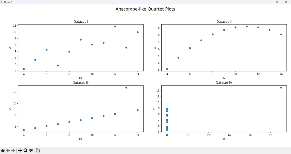This screenshot has width=291, height=154.
Task: Save the figure with the floppy disk icon
Action: click(38, 151)
